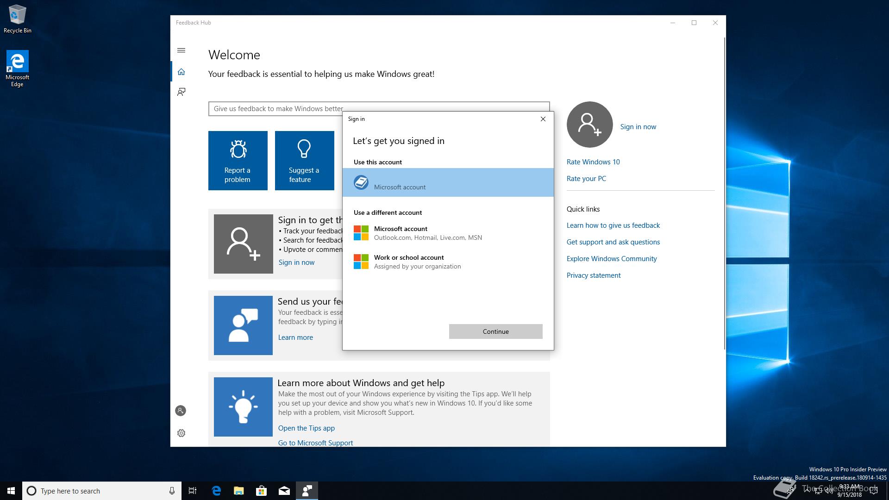
Task: Open Privacy statement link
Action: (593, 275)
